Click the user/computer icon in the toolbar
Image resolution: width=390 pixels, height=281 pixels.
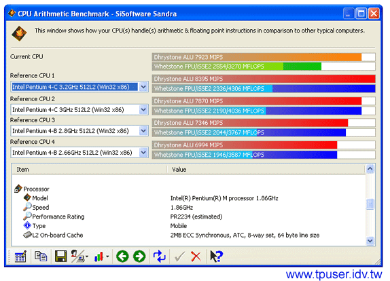click(x=79, y=256)
